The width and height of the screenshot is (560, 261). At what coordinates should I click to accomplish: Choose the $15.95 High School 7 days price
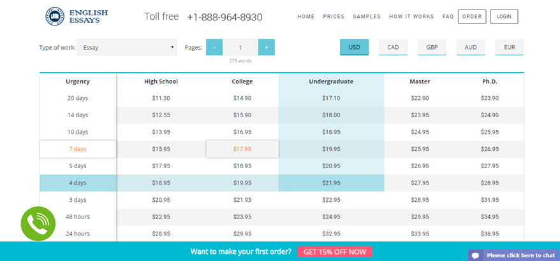[161, 149]
